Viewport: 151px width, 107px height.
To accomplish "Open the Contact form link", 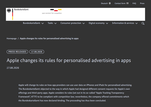I will point(120,3).
